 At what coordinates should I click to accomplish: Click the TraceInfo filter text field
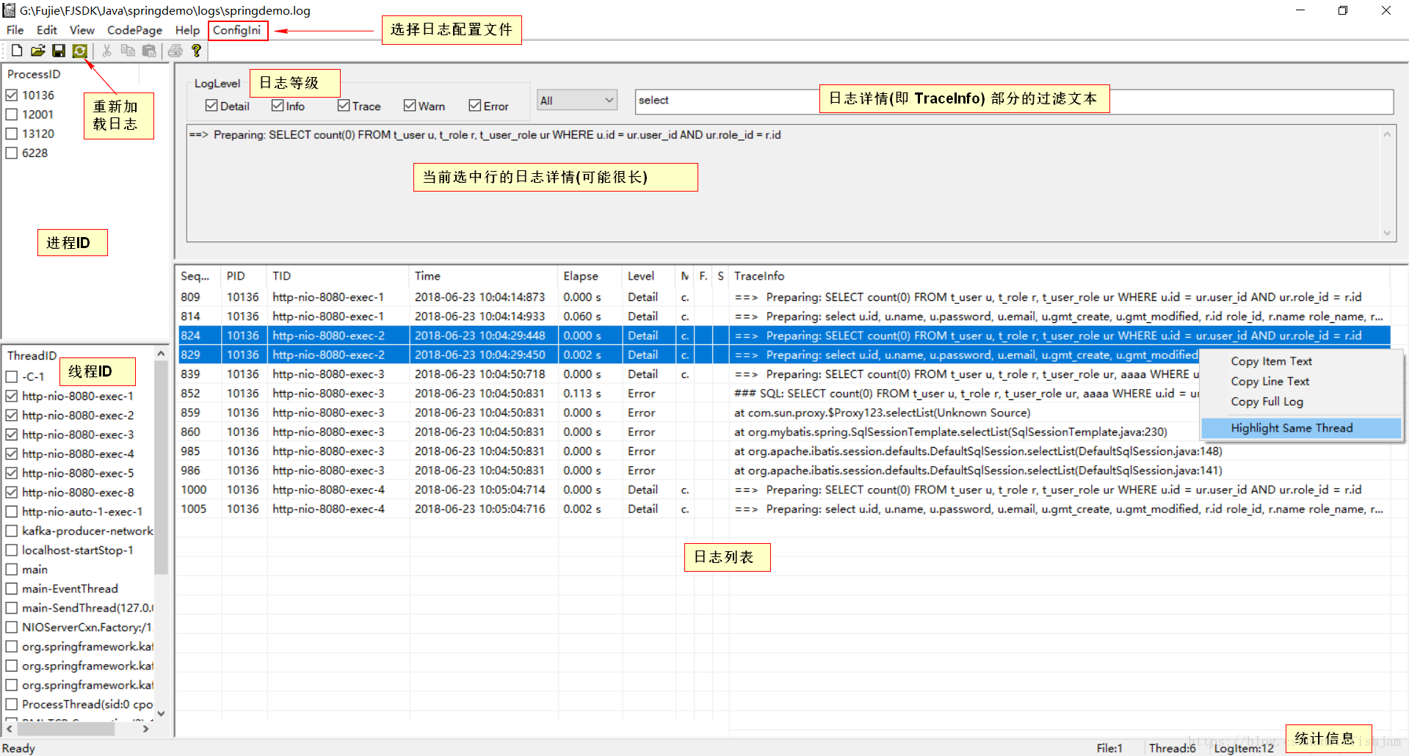click(1014, 101)
